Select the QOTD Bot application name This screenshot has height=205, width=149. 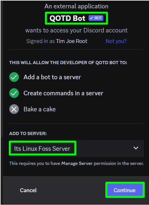pyautogui.click(x=67, y=18)
